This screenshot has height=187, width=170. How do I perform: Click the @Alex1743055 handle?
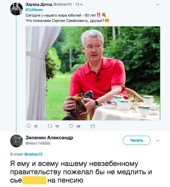click(x=38, y=143)
